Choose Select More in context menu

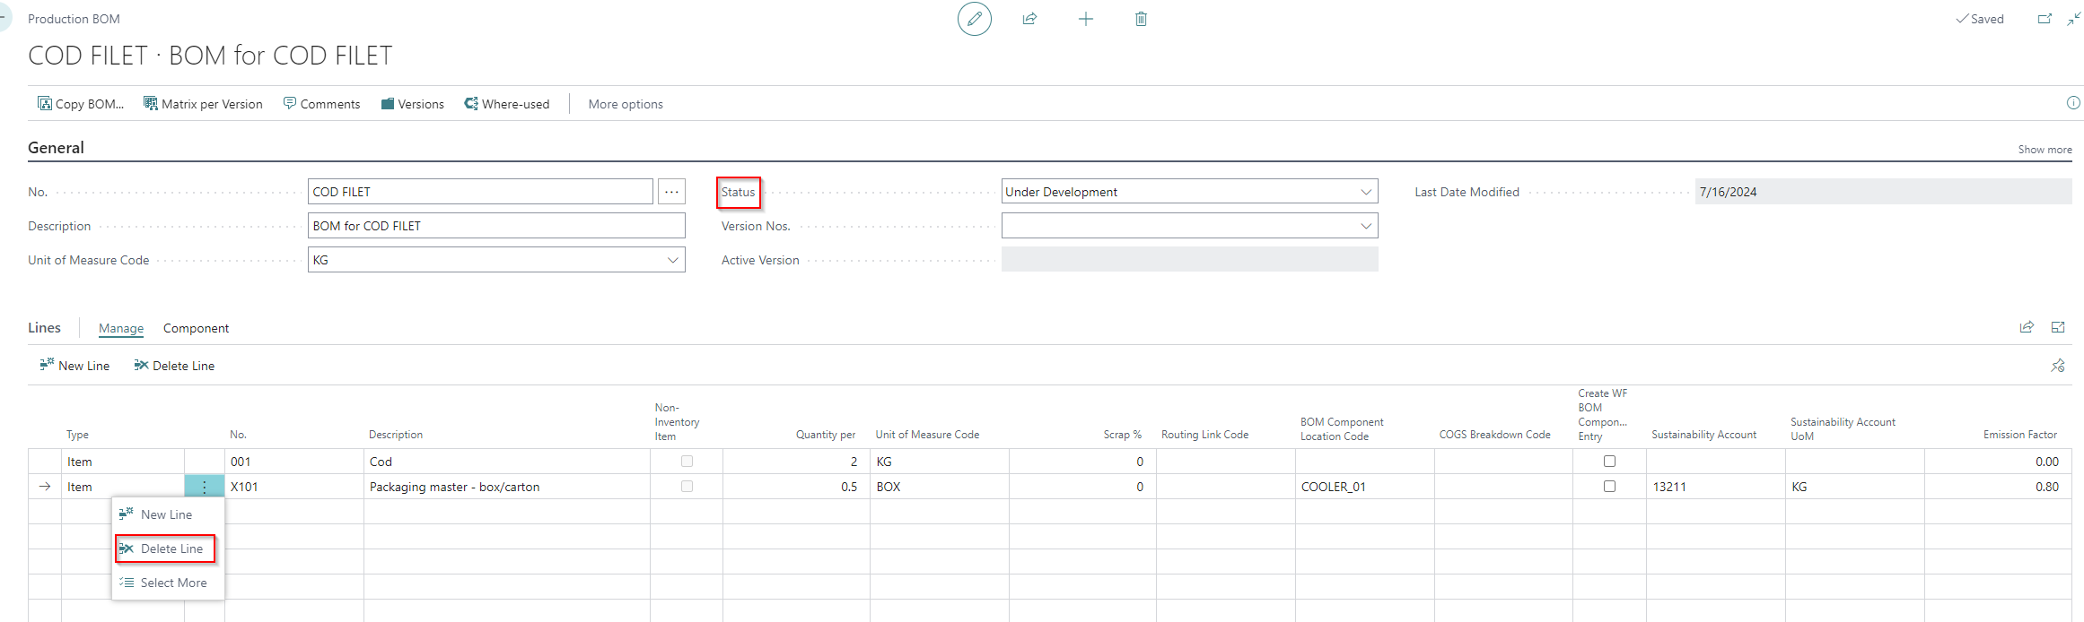172,583
